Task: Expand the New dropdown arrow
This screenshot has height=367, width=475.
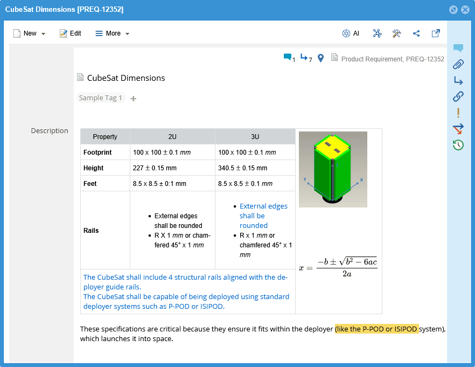Action: pyautogui.click(x=44, y=34)
